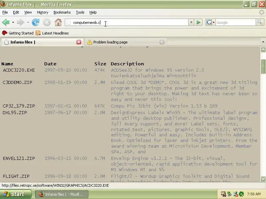This screenshot has width=266, height=199.
Task: Click the 647K size value
Action: (99, 106)
